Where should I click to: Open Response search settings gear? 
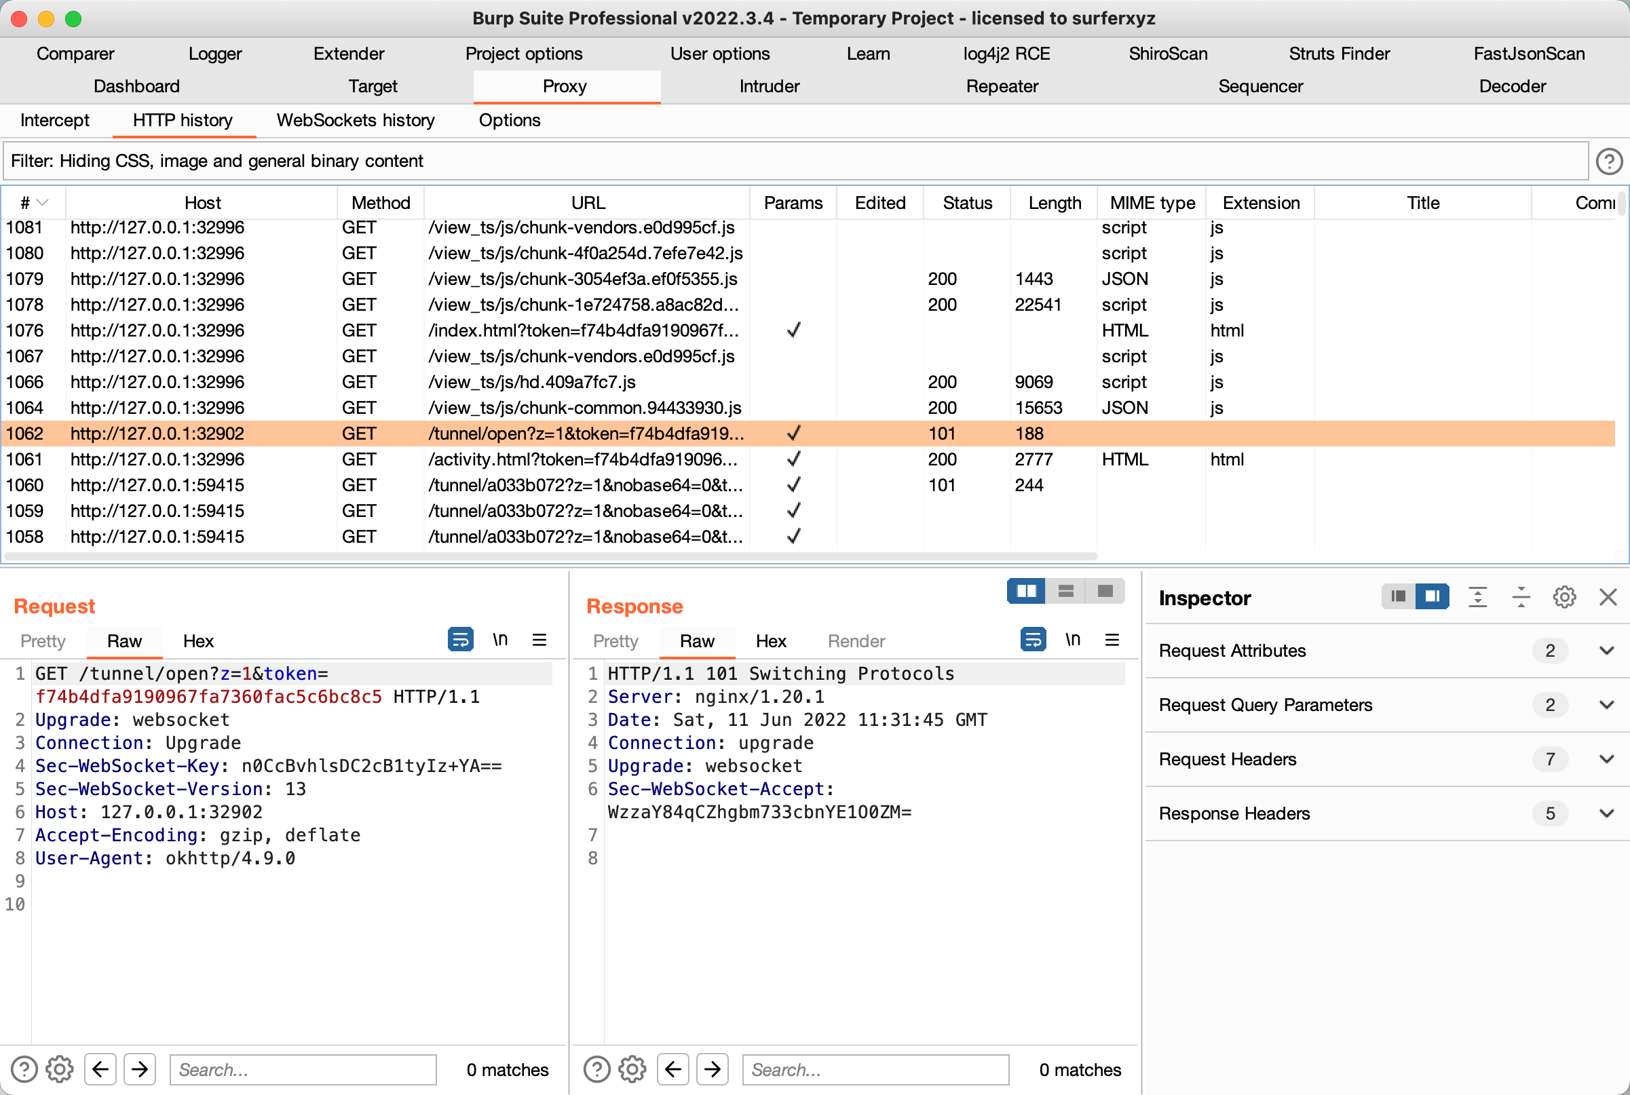(632, 1069)
